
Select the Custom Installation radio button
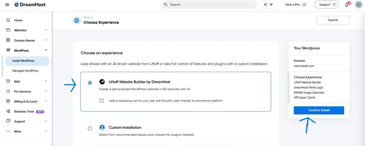coord(90,128)
